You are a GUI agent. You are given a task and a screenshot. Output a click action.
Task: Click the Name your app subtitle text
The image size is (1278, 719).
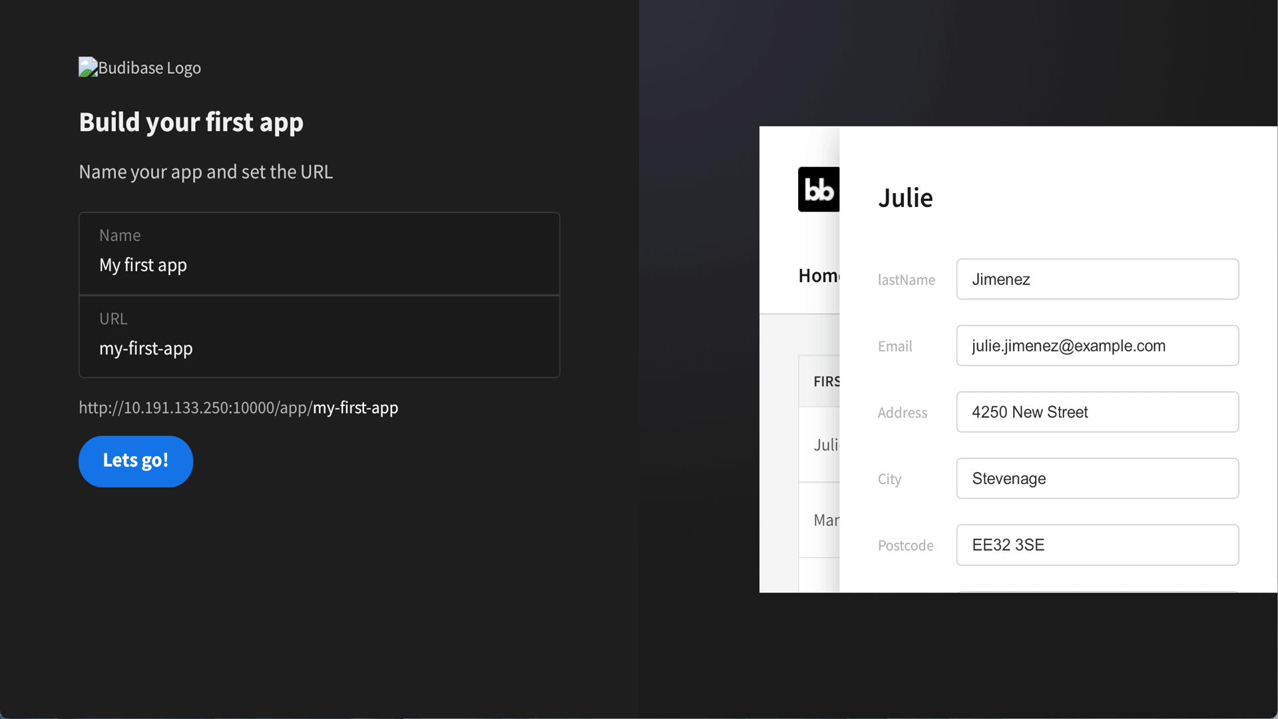pyautogui.click(x=206, y=172)
